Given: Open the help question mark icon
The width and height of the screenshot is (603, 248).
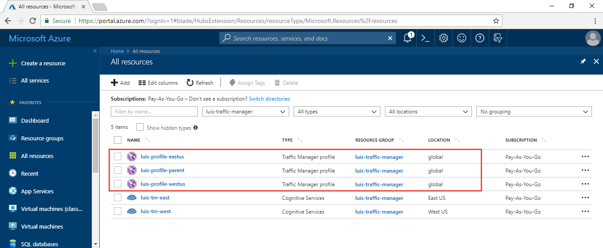Looking at the screenshot, I should (x=480, y=38).
